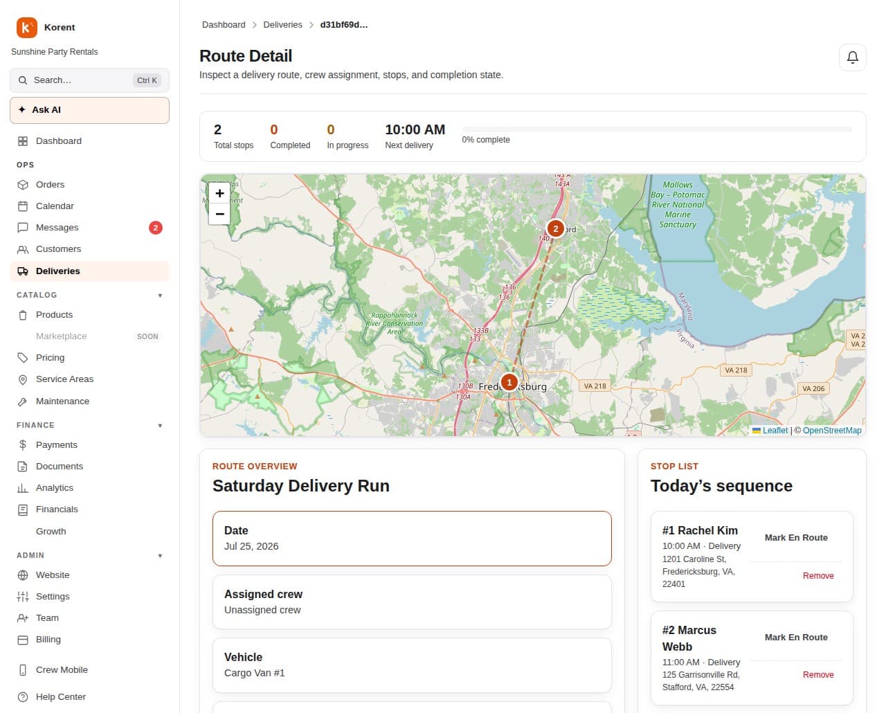Click the Payments dollar icon
886x713 pixels.
coord(23,445)
